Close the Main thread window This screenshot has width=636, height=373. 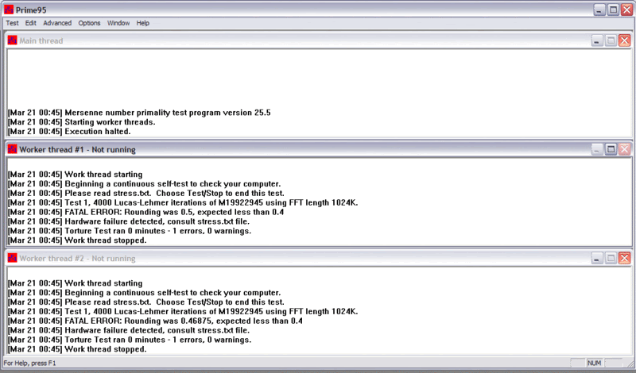624,40
